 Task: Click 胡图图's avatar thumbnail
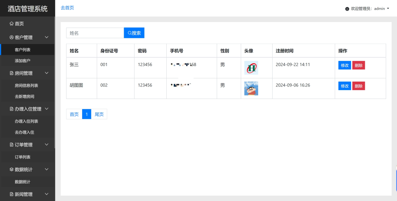[x=251, y=89]
